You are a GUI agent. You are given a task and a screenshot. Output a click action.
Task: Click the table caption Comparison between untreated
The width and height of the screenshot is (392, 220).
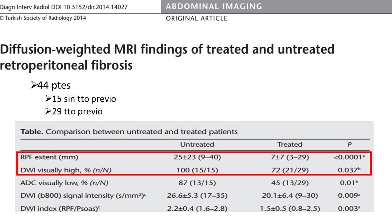point(129,132)
